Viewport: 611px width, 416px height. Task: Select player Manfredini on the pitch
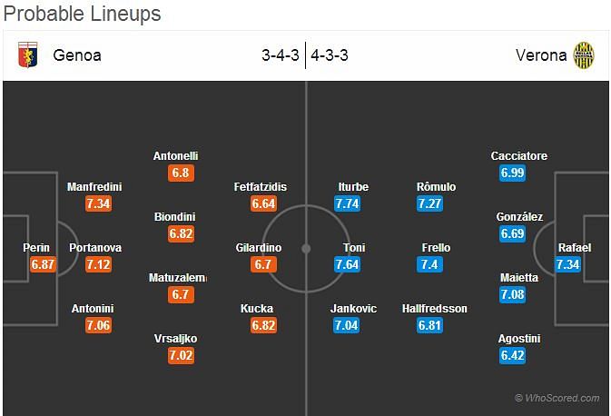[x=94, y=187]
